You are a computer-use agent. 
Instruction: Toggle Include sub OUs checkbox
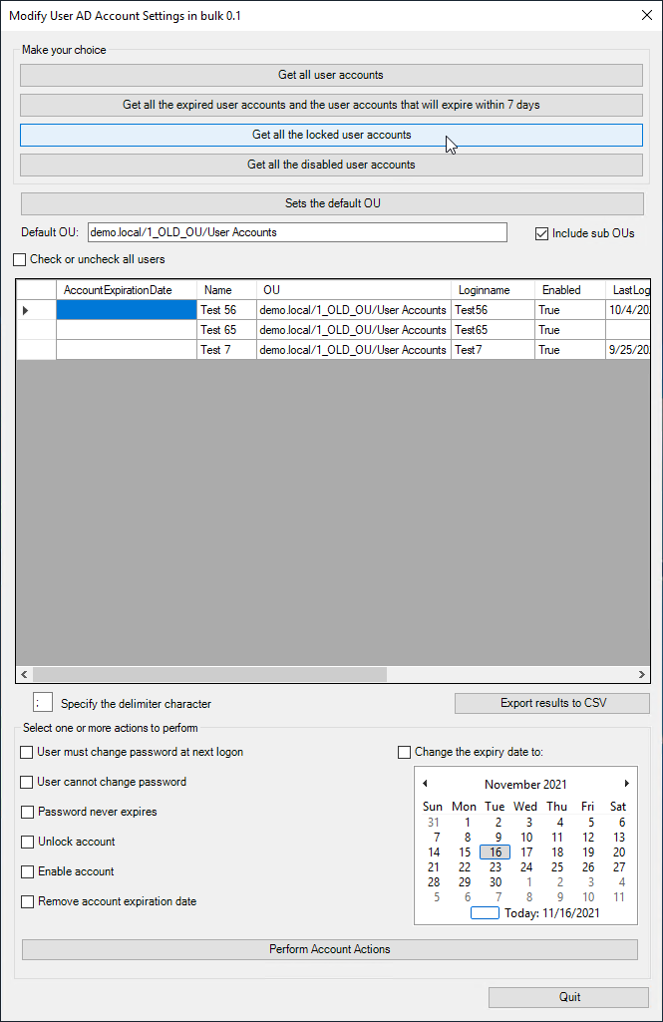(542, 233)
